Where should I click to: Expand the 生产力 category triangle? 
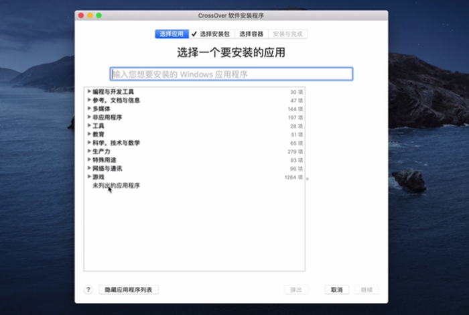pos(89,151)
